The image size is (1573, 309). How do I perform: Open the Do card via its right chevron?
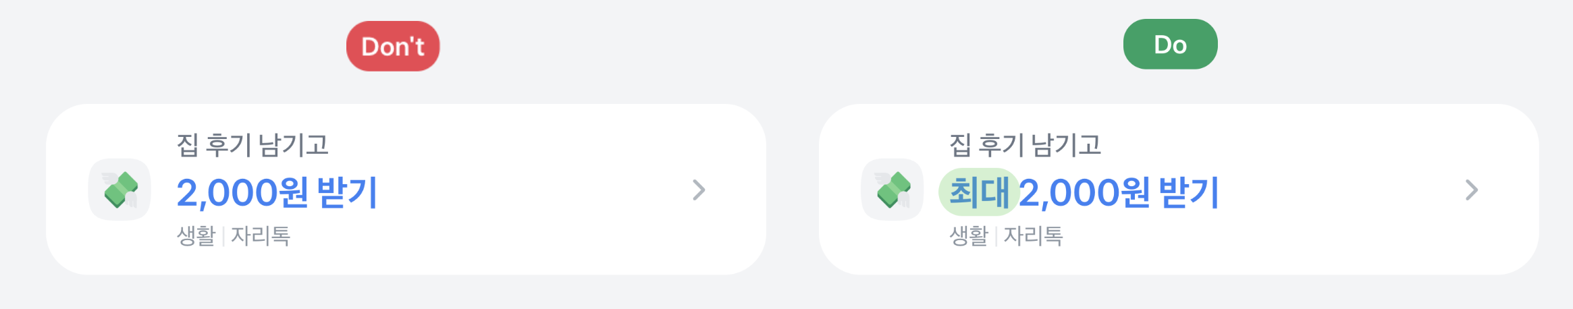pyautogui.click(x=1472, y=190)
